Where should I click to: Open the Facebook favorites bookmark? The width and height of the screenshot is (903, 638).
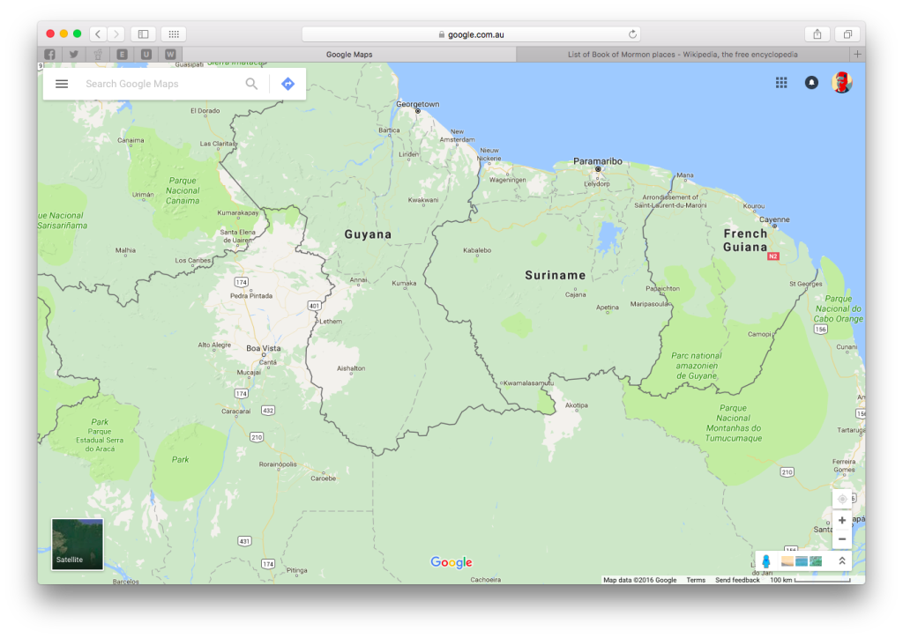coord(50,55)
